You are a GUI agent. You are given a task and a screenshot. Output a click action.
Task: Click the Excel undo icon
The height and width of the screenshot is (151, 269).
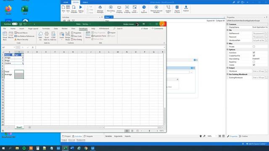(25, 24)
